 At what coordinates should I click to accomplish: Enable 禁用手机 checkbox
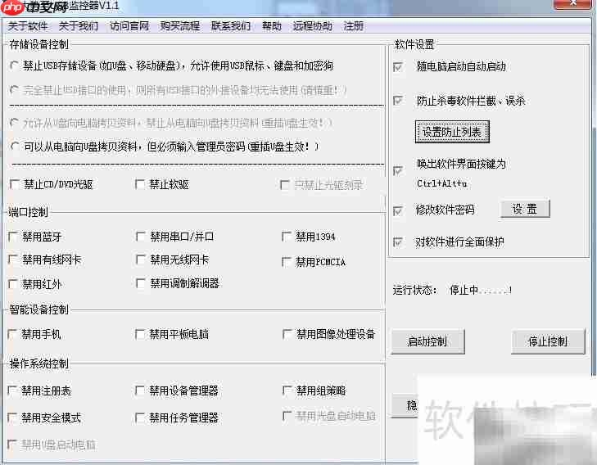[x=12, y=334]
